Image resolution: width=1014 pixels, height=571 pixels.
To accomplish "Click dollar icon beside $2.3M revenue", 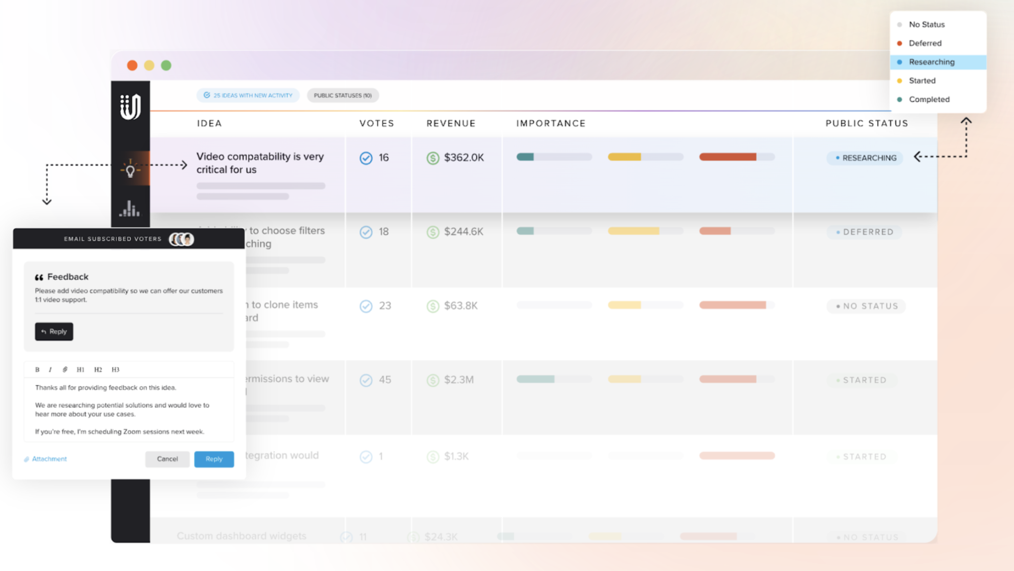I will (x=433, y=380).
